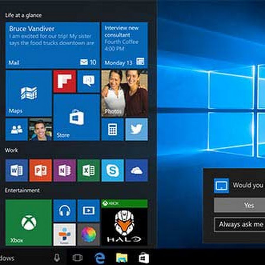This screenshot has height=265, width=265.
Task: Open the OneDrive cloud tile
Action: click(136, 170)
